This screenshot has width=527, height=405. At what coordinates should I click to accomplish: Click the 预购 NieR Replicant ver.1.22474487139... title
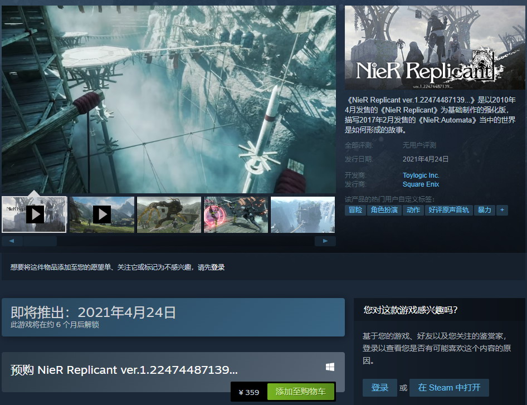click(x=124, y=370)
